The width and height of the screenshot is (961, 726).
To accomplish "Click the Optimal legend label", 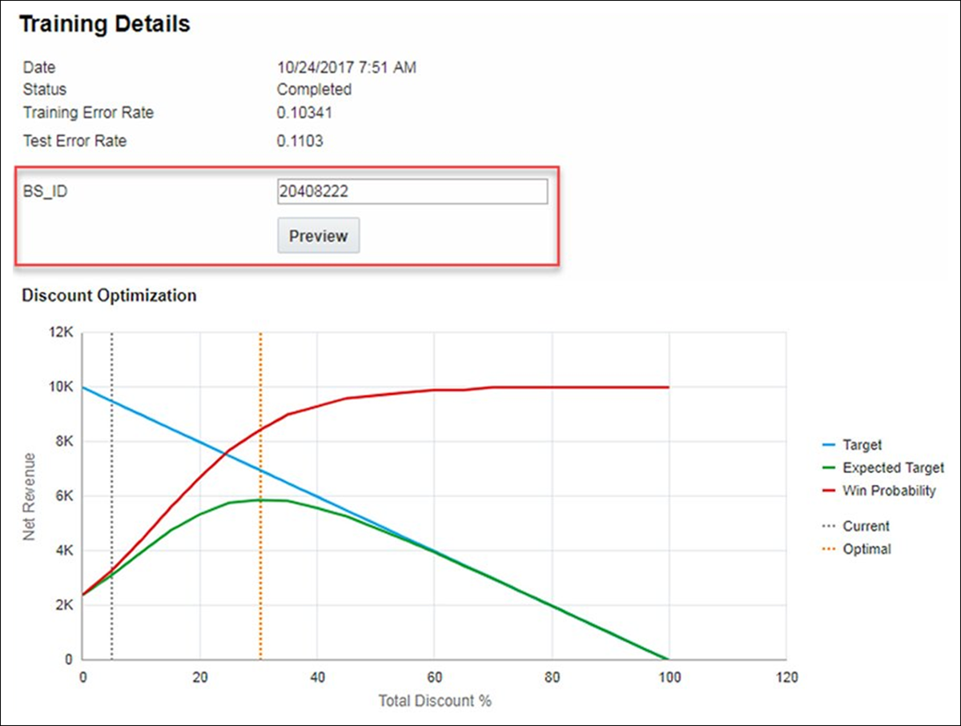I will tap(867, 549).
